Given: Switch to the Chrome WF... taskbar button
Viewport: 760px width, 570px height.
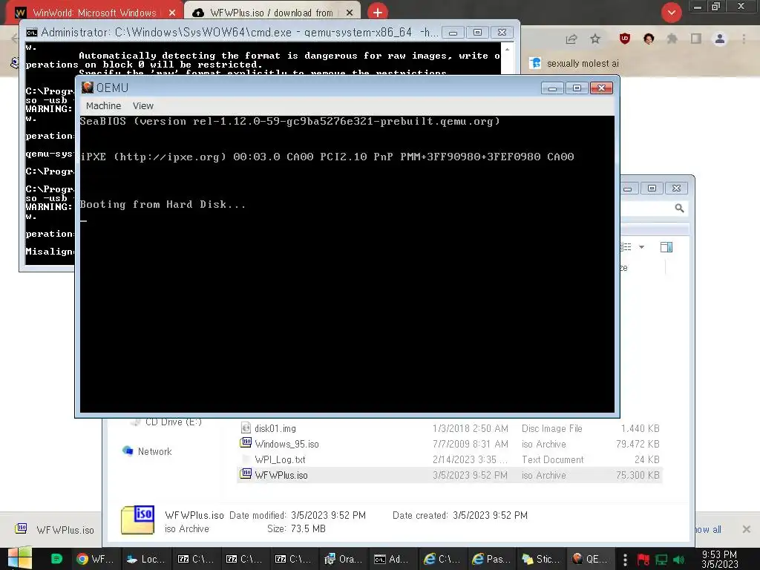Looking at the screenshot, I should (95, 559).
